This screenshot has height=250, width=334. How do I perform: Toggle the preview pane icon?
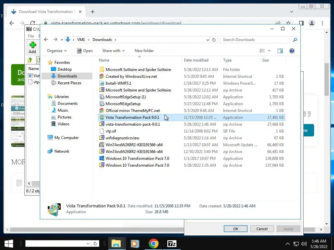pyautogui.click(x=280, y=50)
